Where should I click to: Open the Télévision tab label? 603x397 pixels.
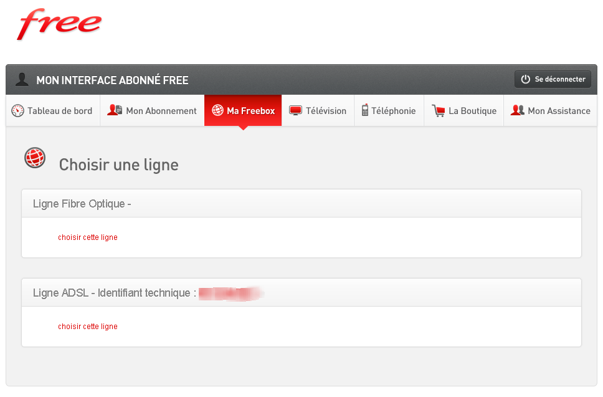click(x=326, y=111)
